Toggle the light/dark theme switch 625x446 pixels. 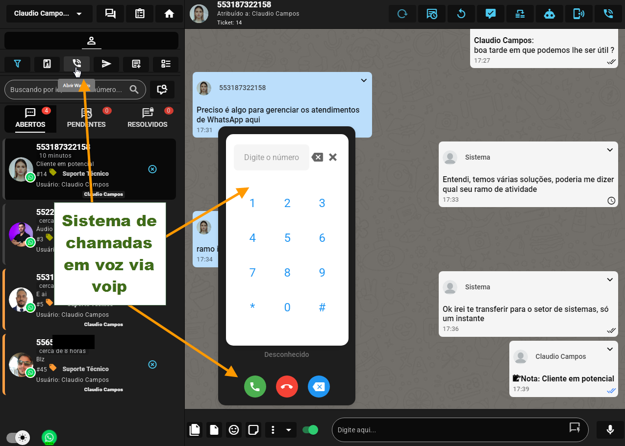[x=18, y=437]
